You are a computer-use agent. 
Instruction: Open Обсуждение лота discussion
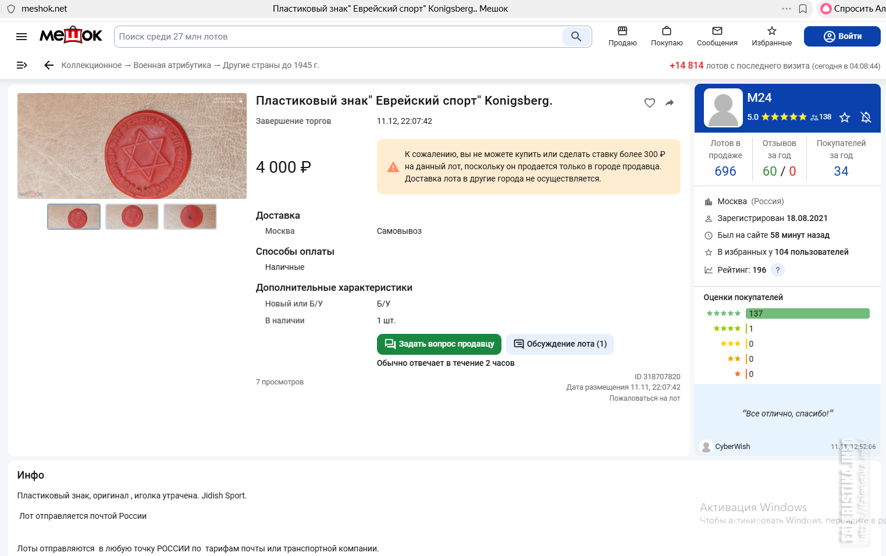(560, 344)
